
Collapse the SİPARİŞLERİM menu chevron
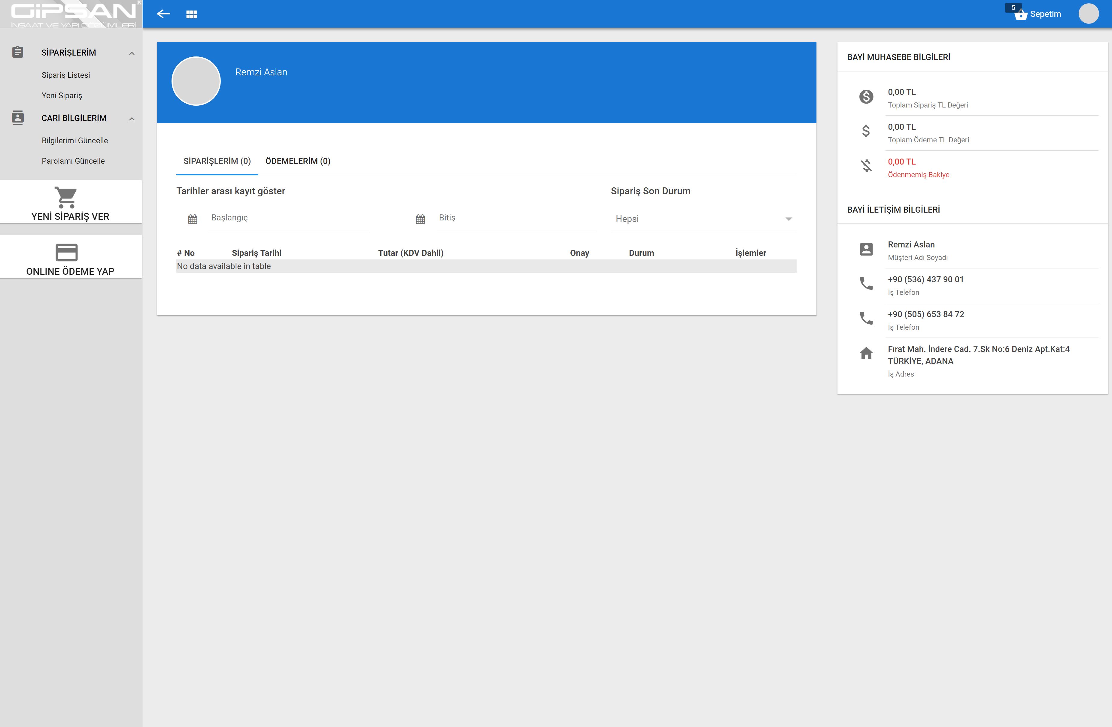[x=132, y=53]
